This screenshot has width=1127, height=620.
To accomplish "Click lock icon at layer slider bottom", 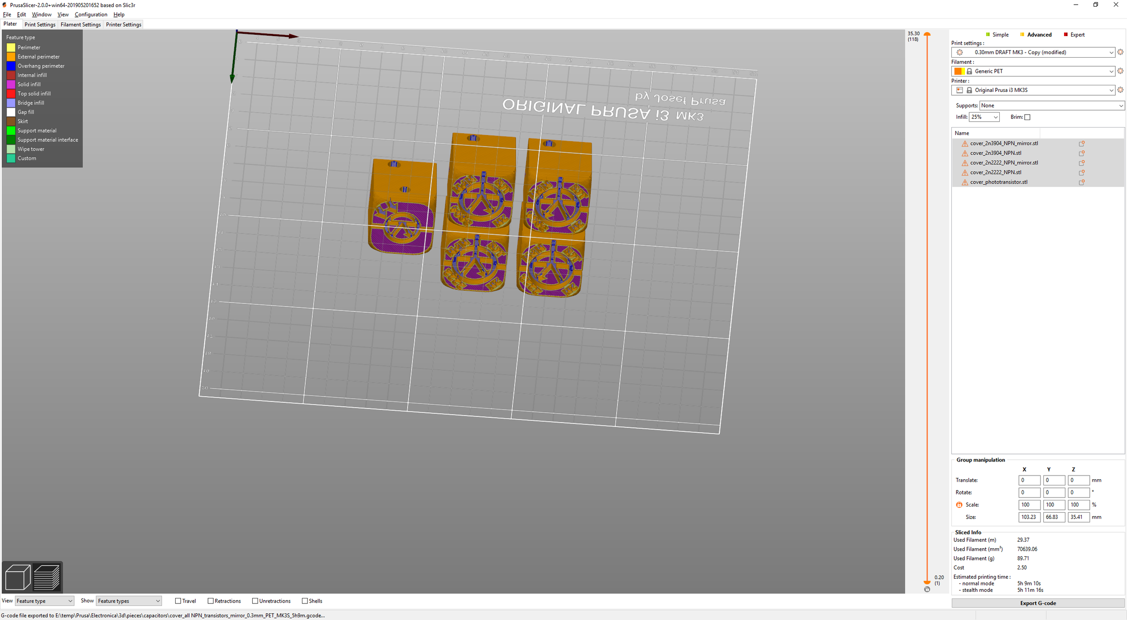I will pos(927,590).
